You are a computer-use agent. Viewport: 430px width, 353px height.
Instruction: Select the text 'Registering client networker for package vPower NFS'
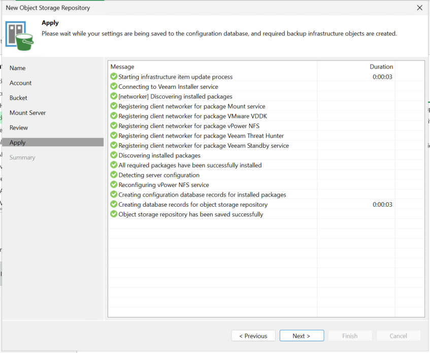coord(189,126)
